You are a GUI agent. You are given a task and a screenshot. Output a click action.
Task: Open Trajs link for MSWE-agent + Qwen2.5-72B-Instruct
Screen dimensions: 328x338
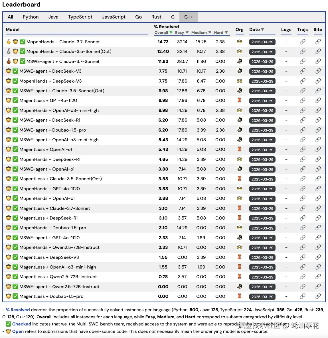(303, 286)
